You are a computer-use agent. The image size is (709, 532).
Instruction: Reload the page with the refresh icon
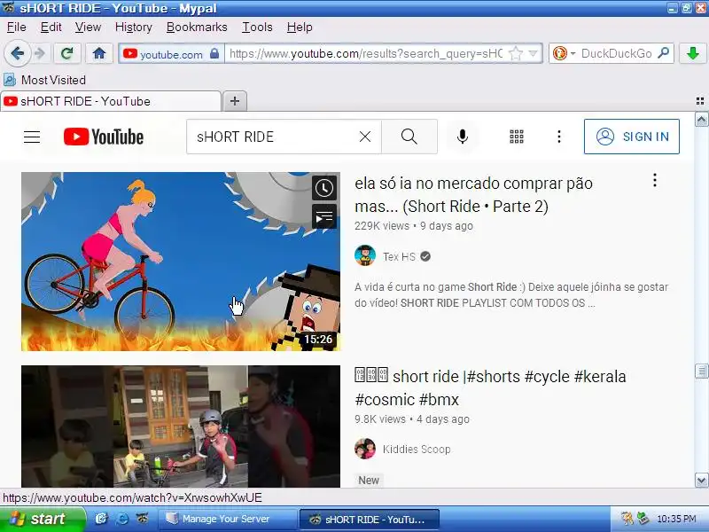click(x=67, y=54)
